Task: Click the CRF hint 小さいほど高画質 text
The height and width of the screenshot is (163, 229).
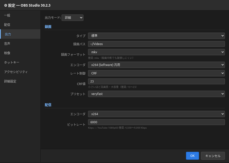Action: (113, 87)
